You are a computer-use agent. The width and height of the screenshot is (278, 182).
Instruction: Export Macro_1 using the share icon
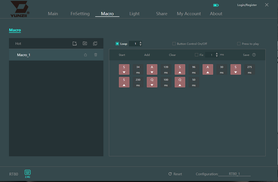pos(85,55)
